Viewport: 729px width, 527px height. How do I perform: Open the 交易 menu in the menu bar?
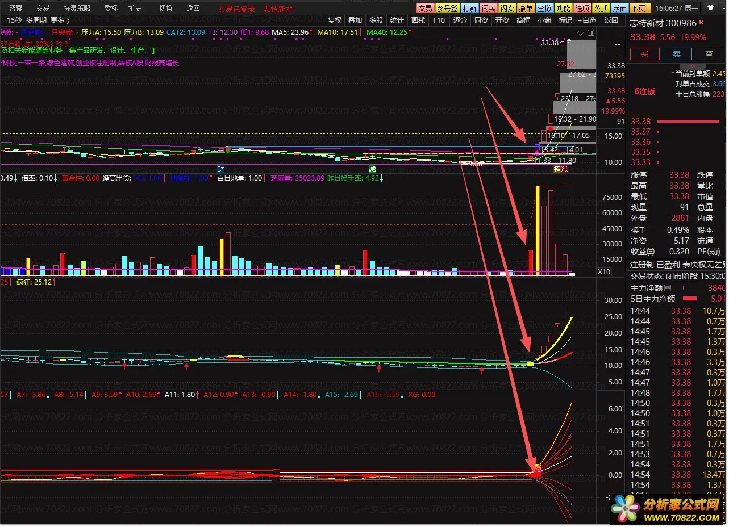coord(43,9)
